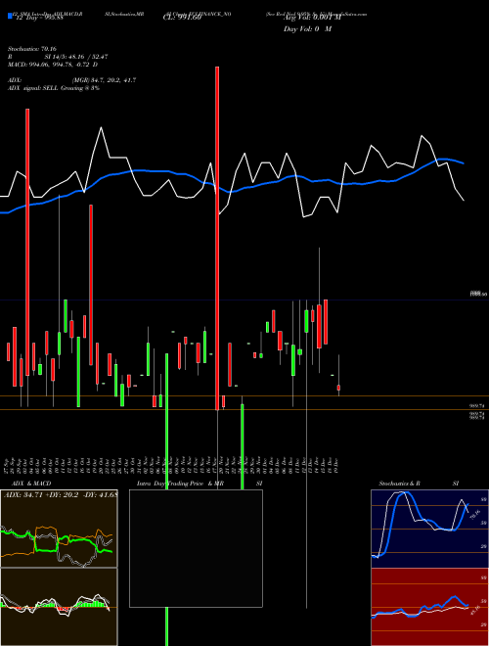The image size is (489, 646).
Task: Click the 'CL: 991.60' closing price text
Action: pyautogui.click(x=182, y=18)
